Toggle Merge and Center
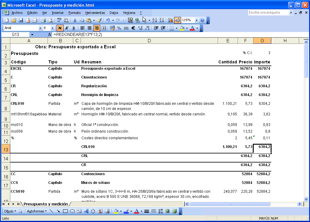 104,28
